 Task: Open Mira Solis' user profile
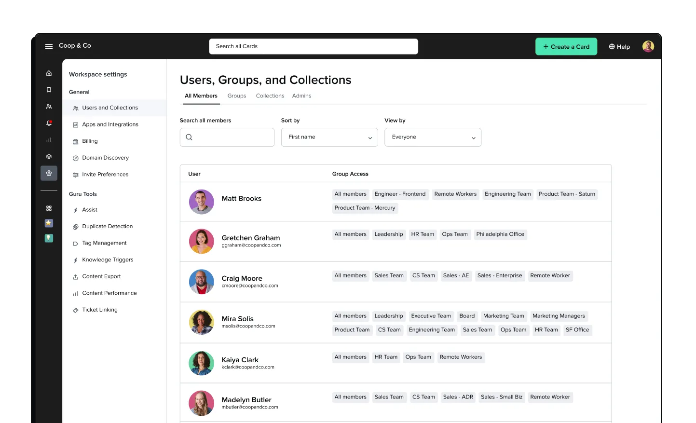point(237,319)
